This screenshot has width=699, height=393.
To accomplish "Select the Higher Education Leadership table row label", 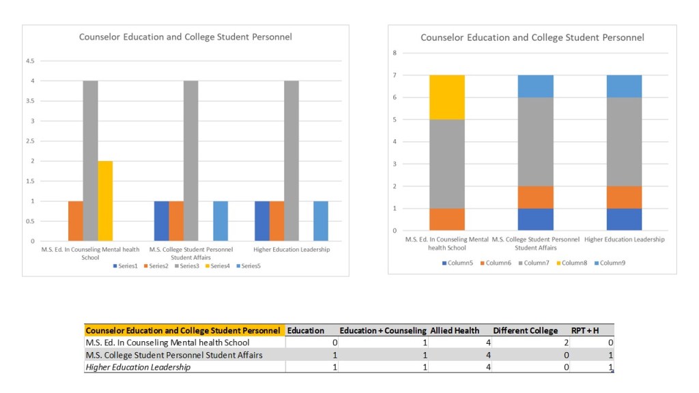I will click(x=138, y=367).
